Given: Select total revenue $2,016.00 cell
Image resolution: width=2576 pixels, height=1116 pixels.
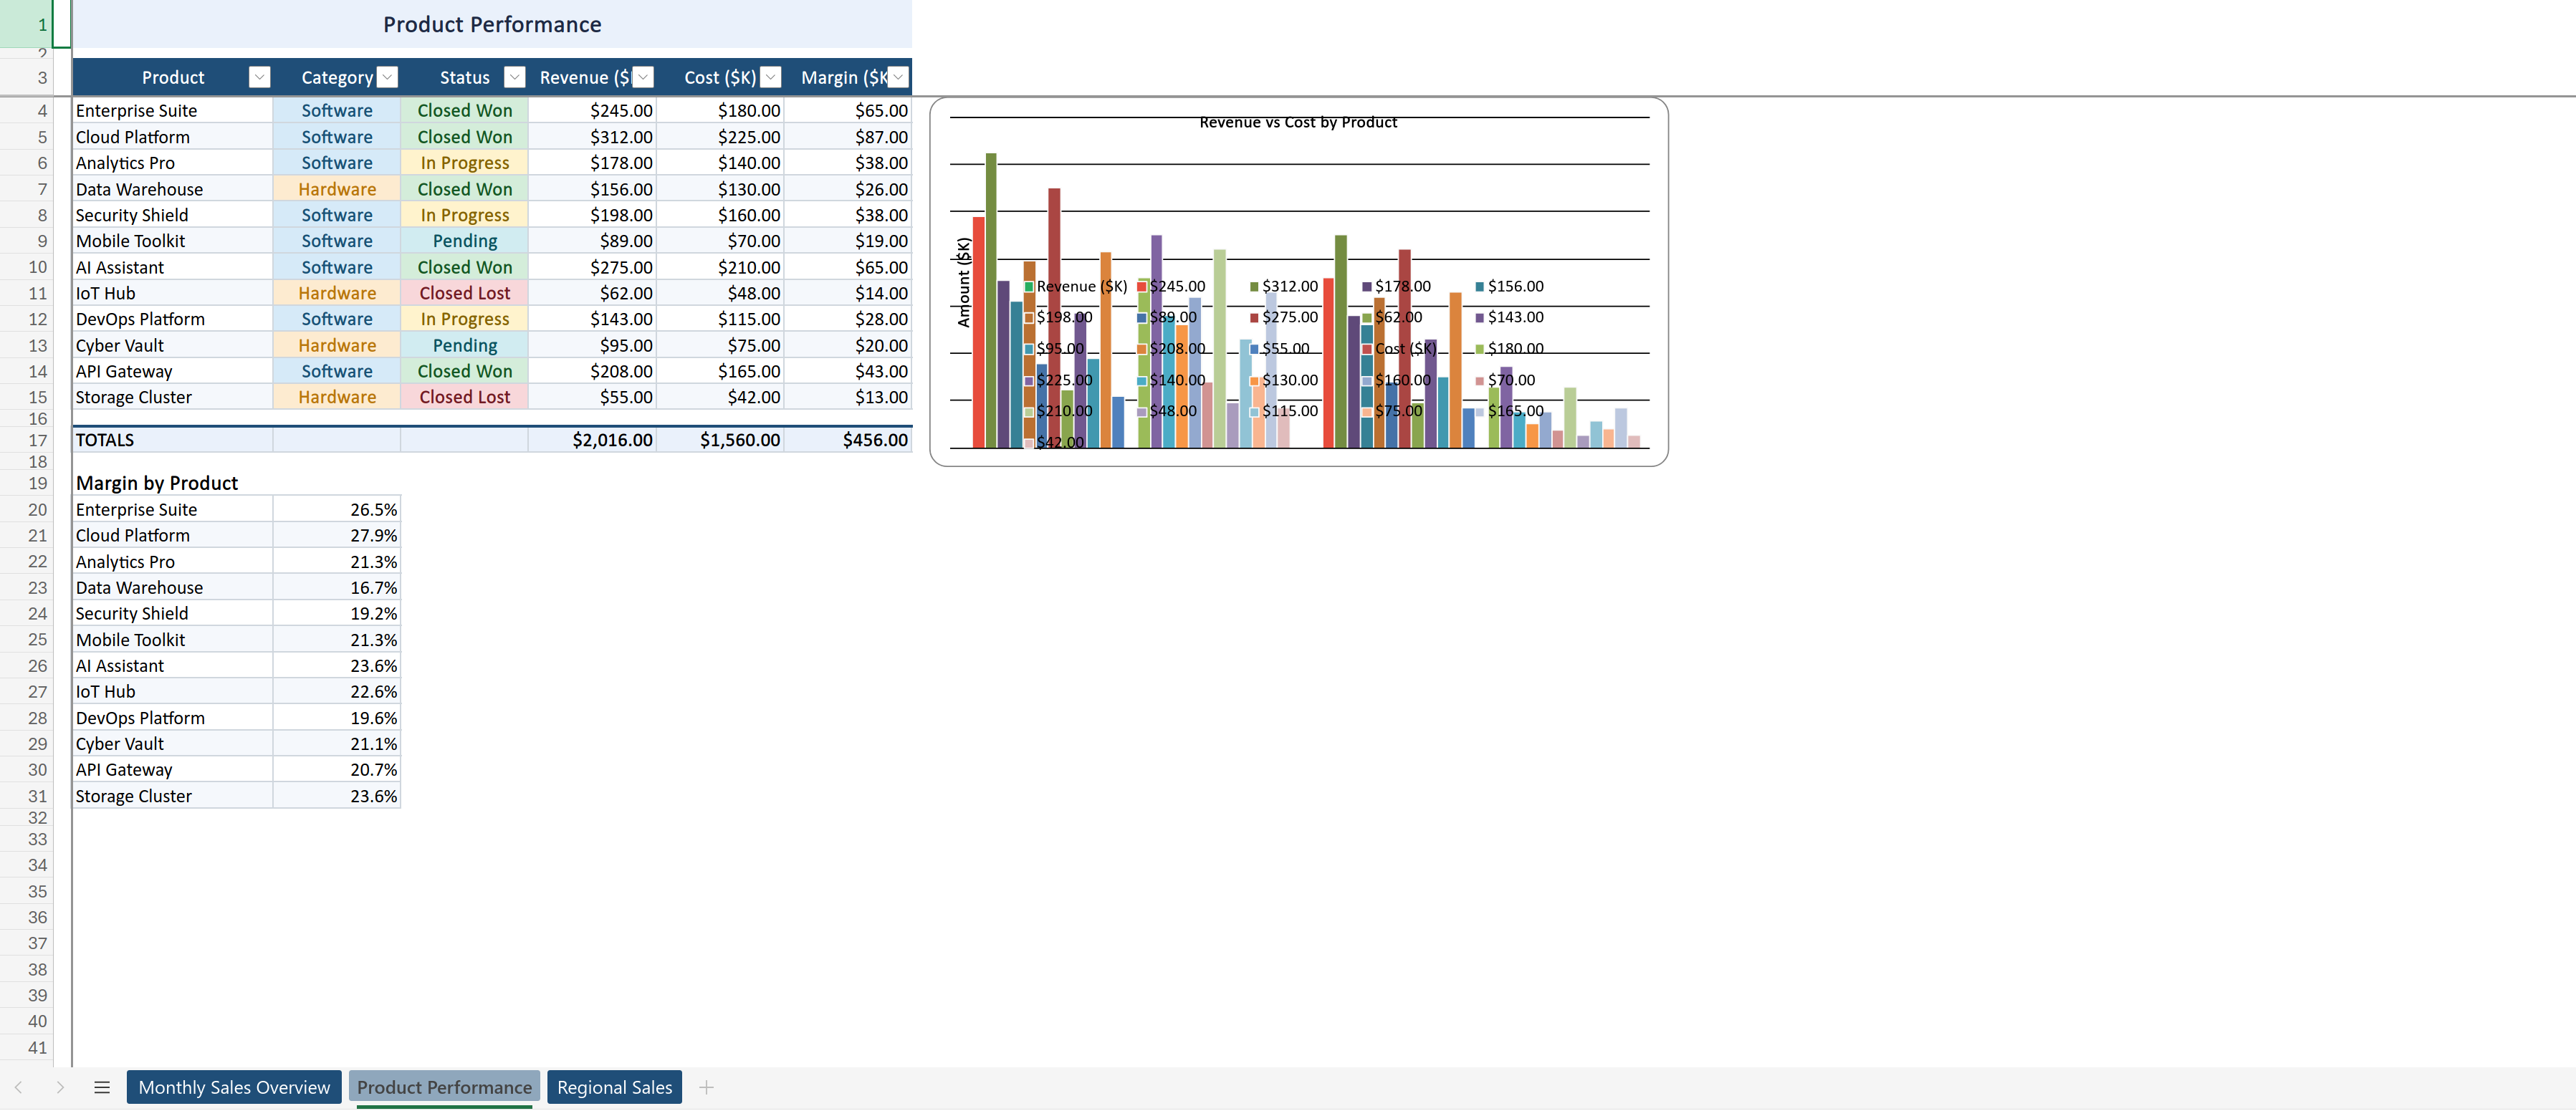Looking at the screenshot, I should (x=592, y=440).
